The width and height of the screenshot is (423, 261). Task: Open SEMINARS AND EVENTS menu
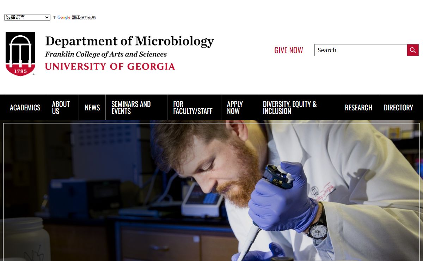tap(136, 108)
